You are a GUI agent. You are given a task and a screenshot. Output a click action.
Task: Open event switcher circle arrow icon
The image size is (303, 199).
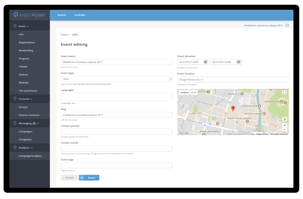click(x=287, y=26)
